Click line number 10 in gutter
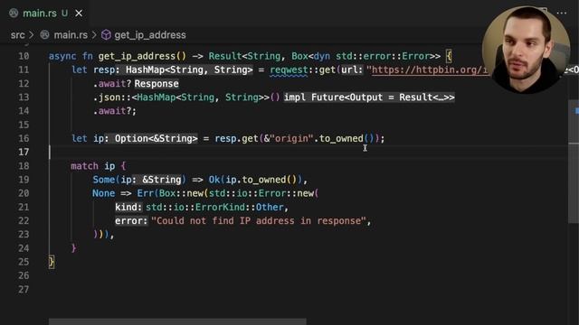This screenshot has width=579, height=325. click(x=24, y=56)
